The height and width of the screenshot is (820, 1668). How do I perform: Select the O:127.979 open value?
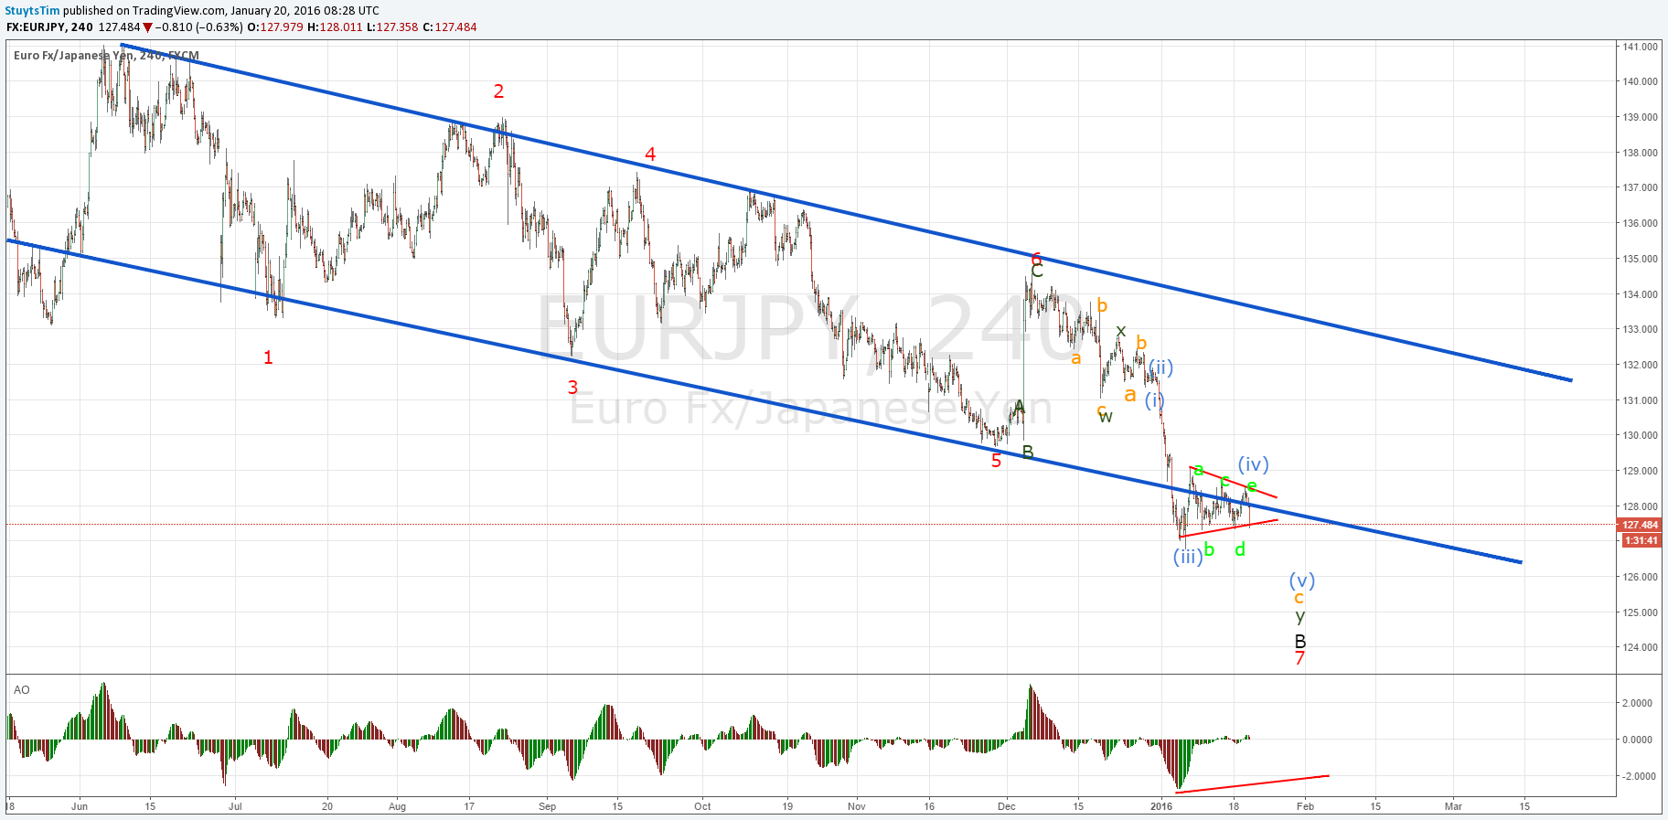coord(275,27)
